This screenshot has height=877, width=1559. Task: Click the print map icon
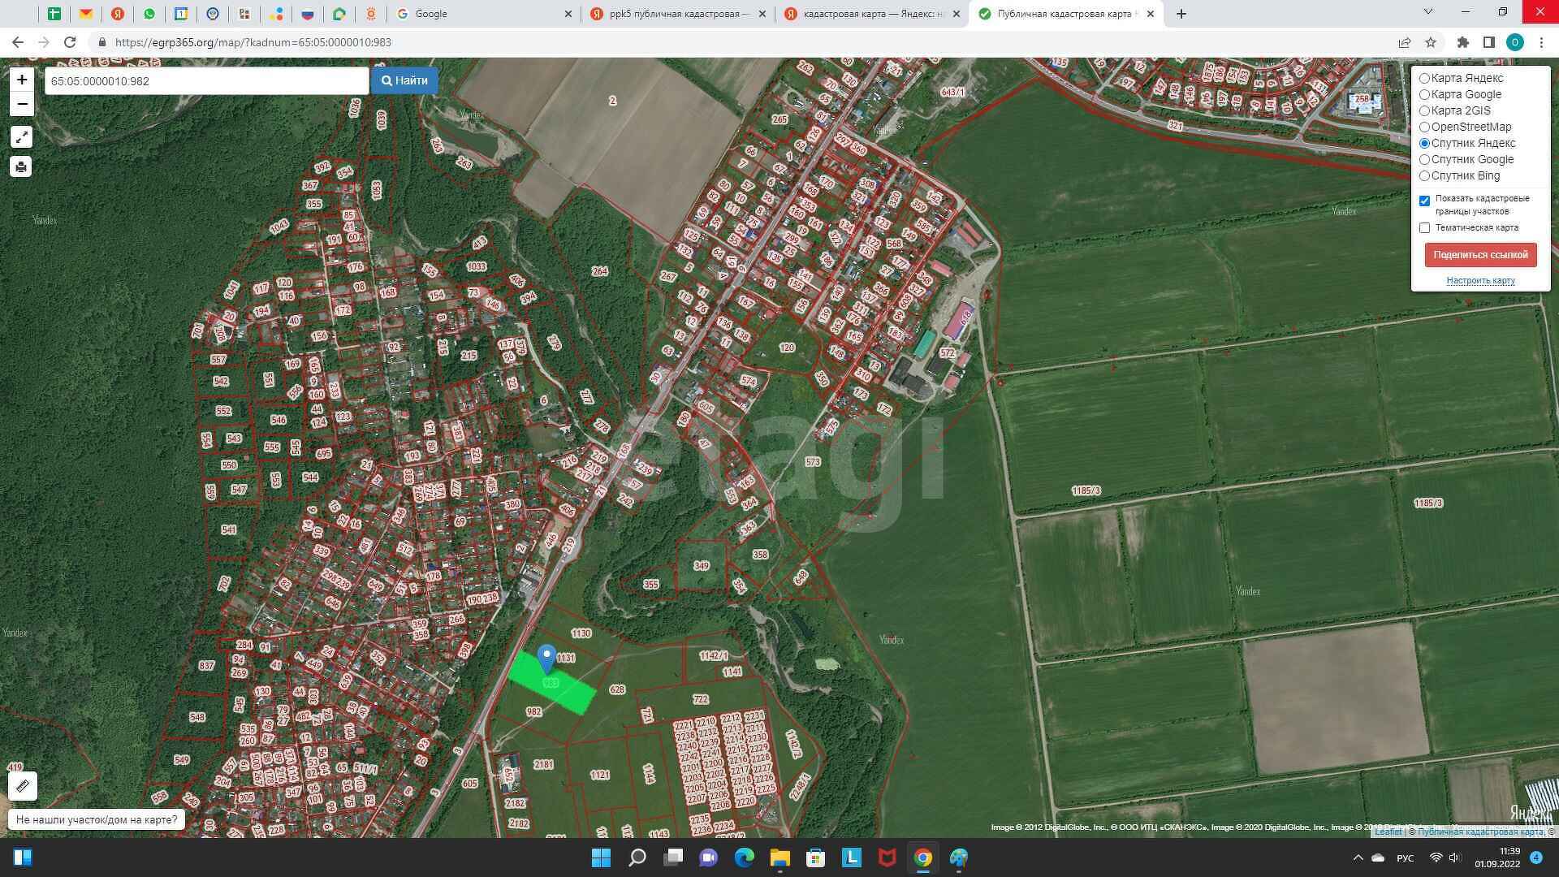point(21,167)
